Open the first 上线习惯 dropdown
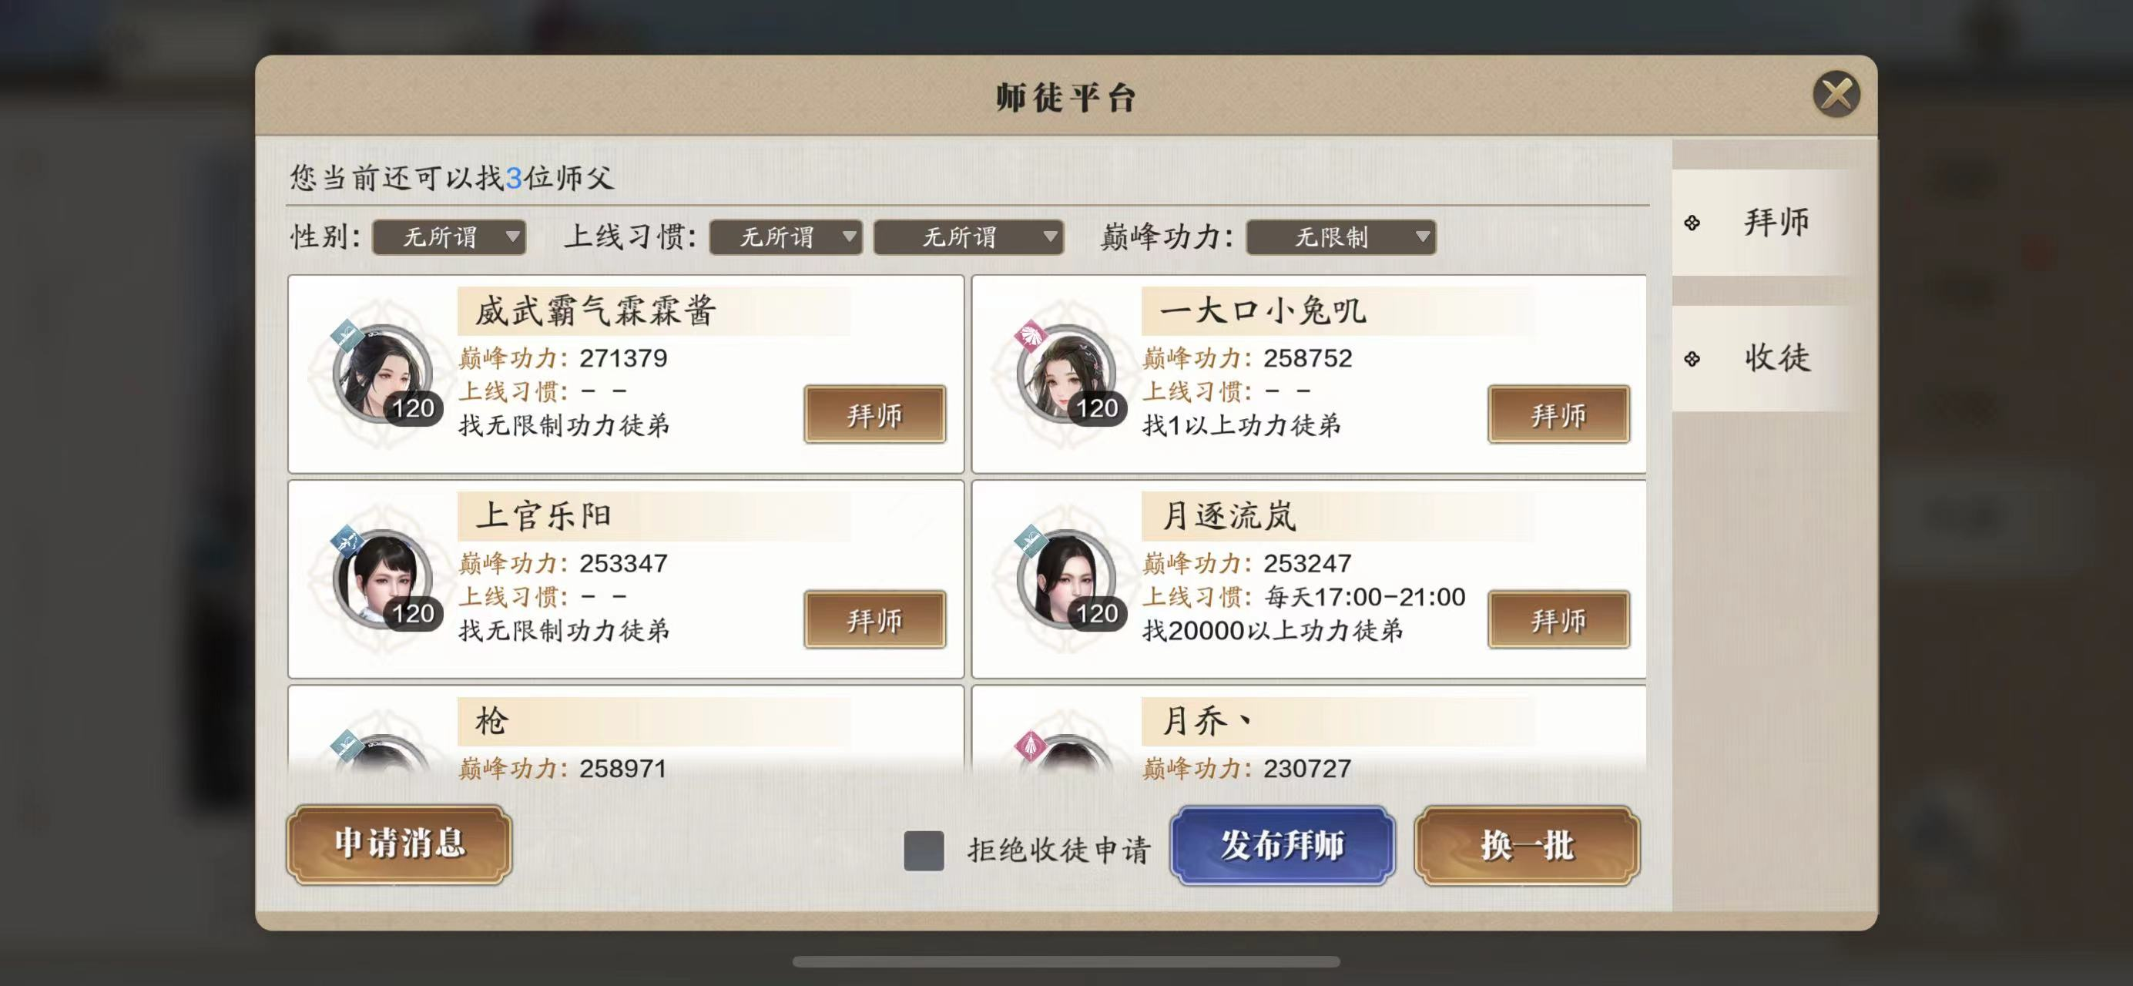The image size is (2133, 986). (786, 236)
